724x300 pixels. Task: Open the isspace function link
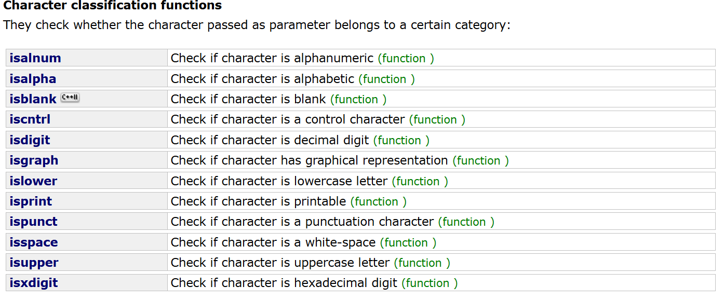[x=33, y=242]
